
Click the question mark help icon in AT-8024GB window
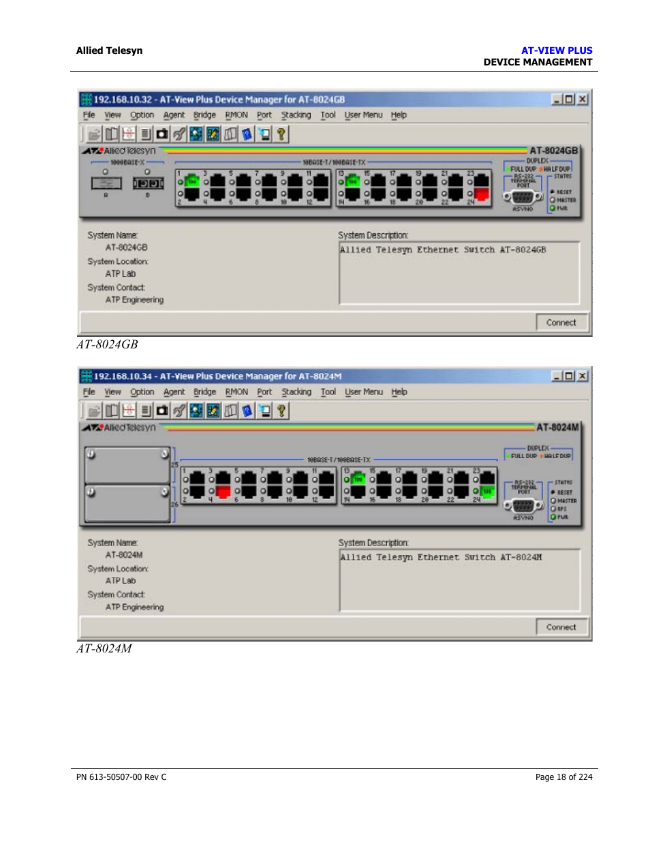tap(281, 134)
